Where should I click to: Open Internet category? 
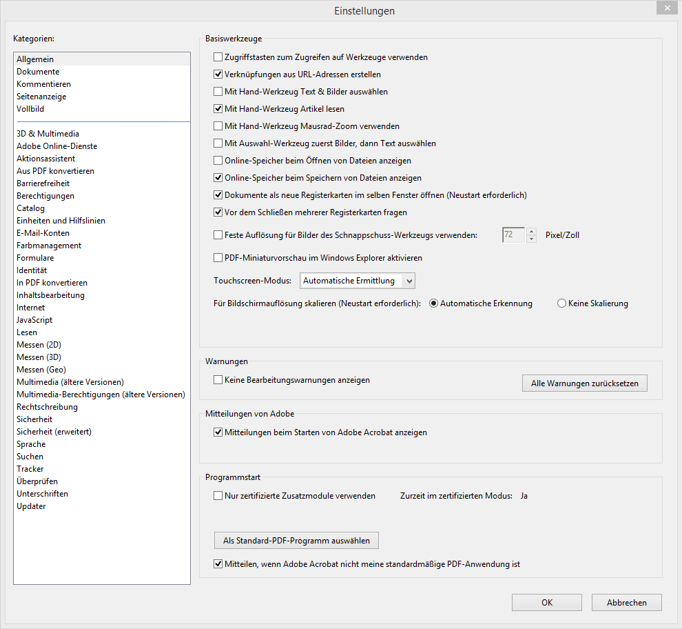point(102,308)
